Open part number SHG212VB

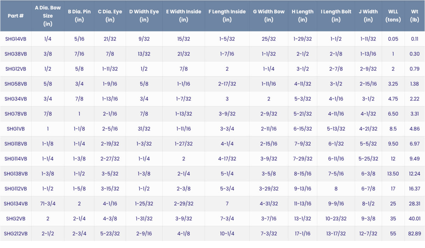click(16, 233)
